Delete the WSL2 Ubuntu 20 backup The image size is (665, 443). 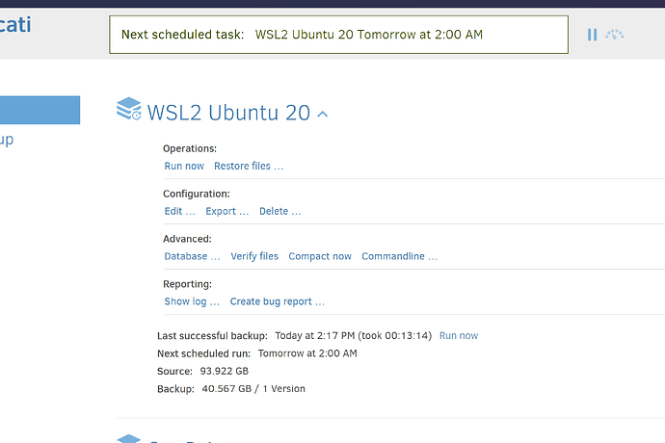[279, 211]
